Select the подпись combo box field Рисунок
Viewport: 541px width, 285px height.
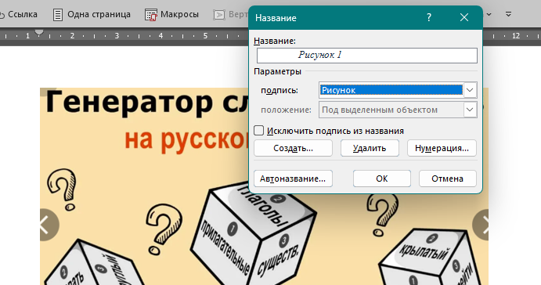click(391, 90)
